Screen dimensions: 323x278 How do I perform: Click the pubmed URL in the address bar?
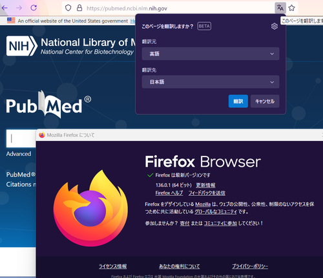pyautogui.click(x=127, y=8)
